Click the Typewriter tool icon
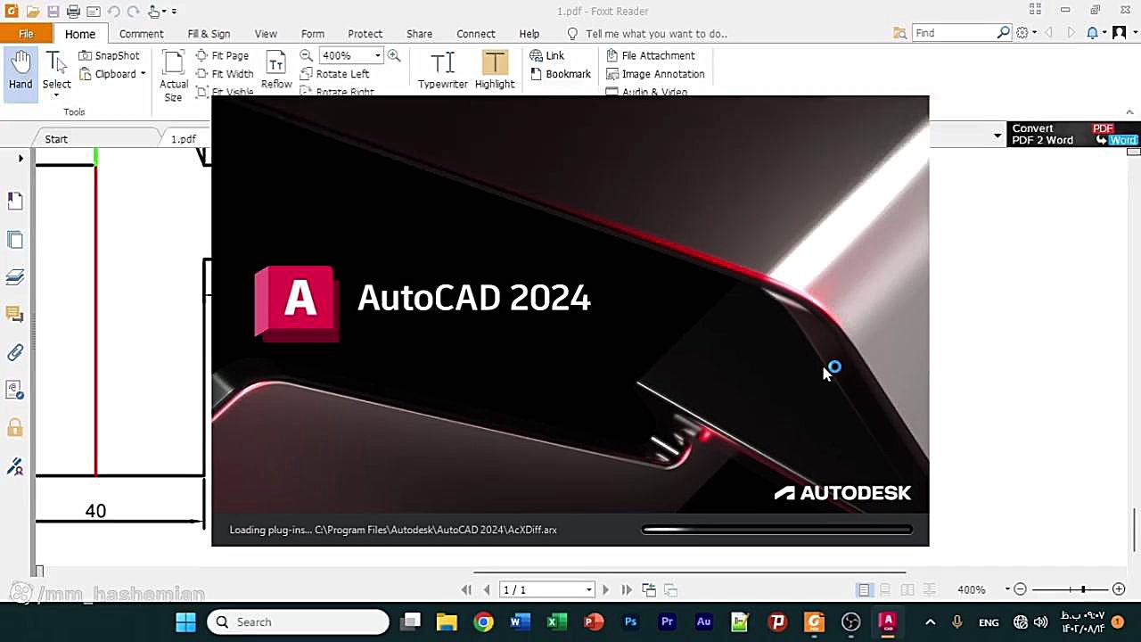This screenshot has height=642, width=1141. pyautogui.click(x=442, y=64)
